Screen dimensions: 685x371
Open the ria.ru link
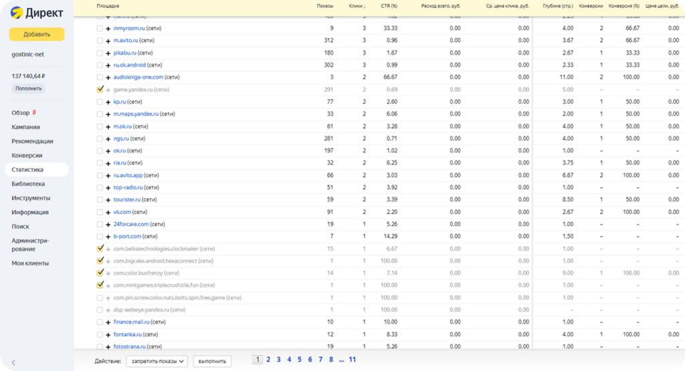click(120, 163)
